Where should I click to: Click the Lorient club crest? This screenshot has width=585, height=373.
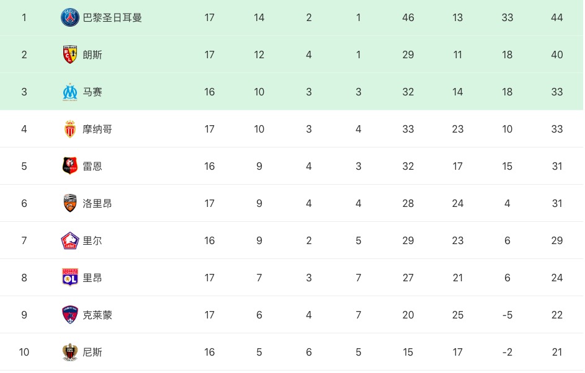(70, 203)
